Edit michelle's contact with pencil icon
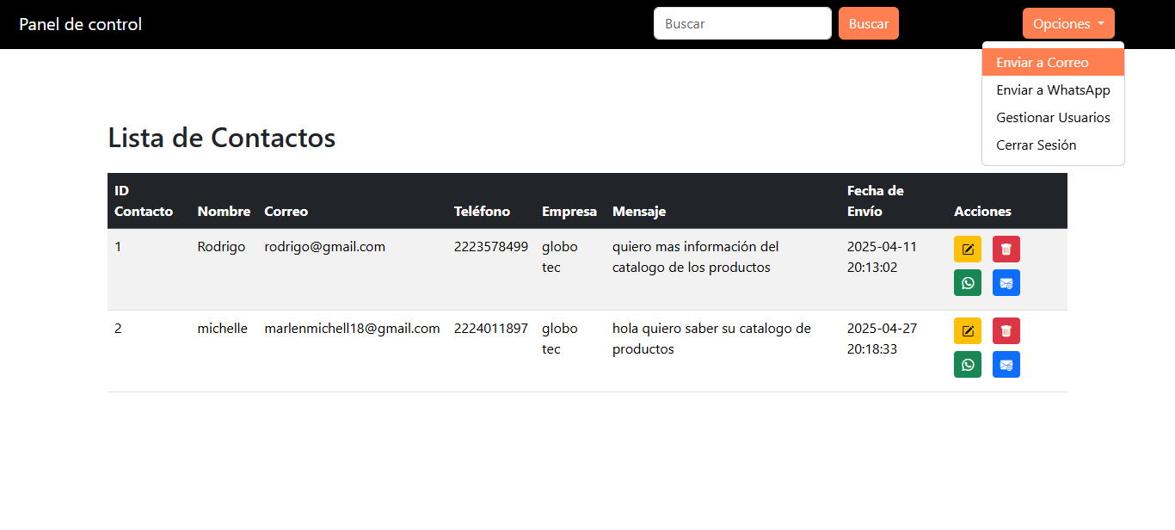Viewport: 1175px width, 530px height. pyautogui.click(x=968, y=331)
